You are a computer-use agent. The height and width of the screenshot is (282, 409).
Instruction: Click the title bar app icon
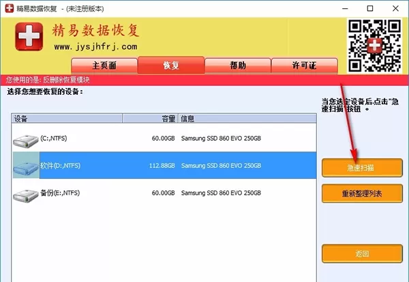tap(10, 8)
